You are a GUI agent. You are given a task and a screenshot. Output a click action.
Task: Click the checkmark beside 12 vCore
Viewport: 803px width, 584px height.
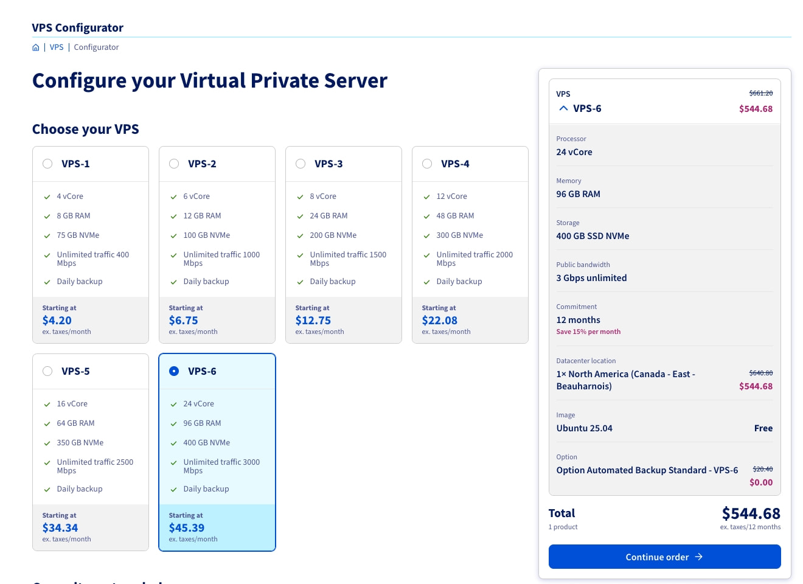coord(426,197)
